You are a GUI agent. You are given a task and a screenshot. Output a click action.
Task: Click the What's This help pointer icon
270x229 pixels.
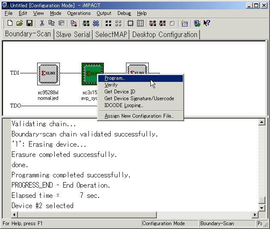point(207,23)
